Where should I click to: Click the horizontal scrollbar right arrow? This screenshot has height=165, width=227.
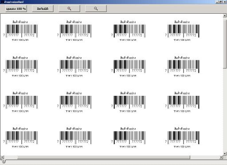tap(221, 157)
